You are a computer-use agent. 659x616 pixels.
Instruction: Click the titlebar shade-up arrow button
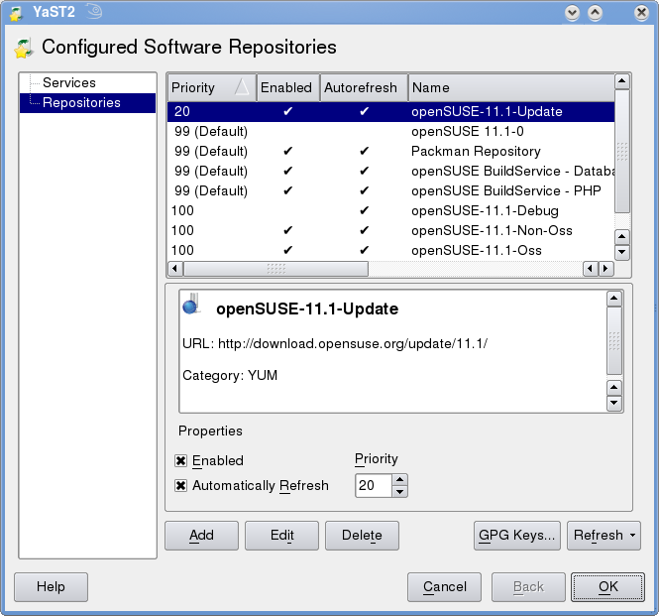595,13
